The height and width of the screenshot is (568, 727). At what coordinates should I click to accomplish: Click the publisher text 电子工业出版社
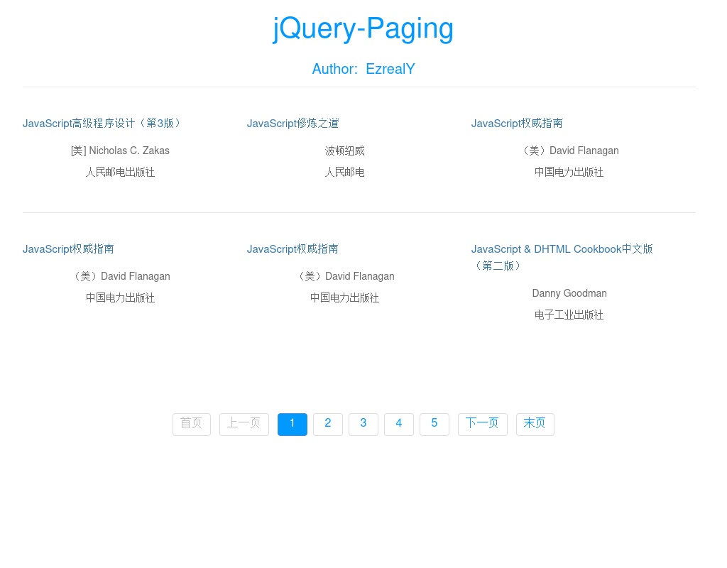coord(569,315)
